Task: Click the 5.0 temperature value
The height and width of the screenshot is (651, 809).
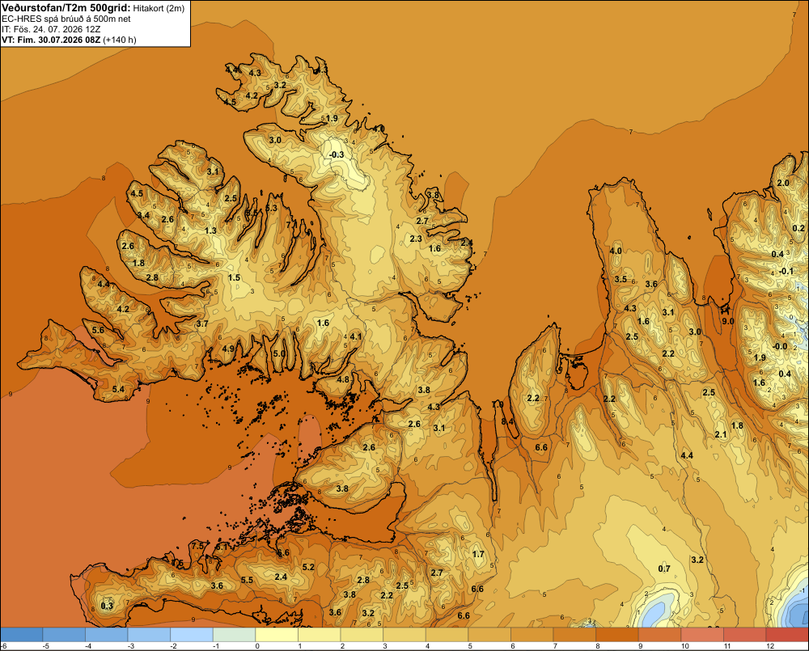Action: coord(279,353)
